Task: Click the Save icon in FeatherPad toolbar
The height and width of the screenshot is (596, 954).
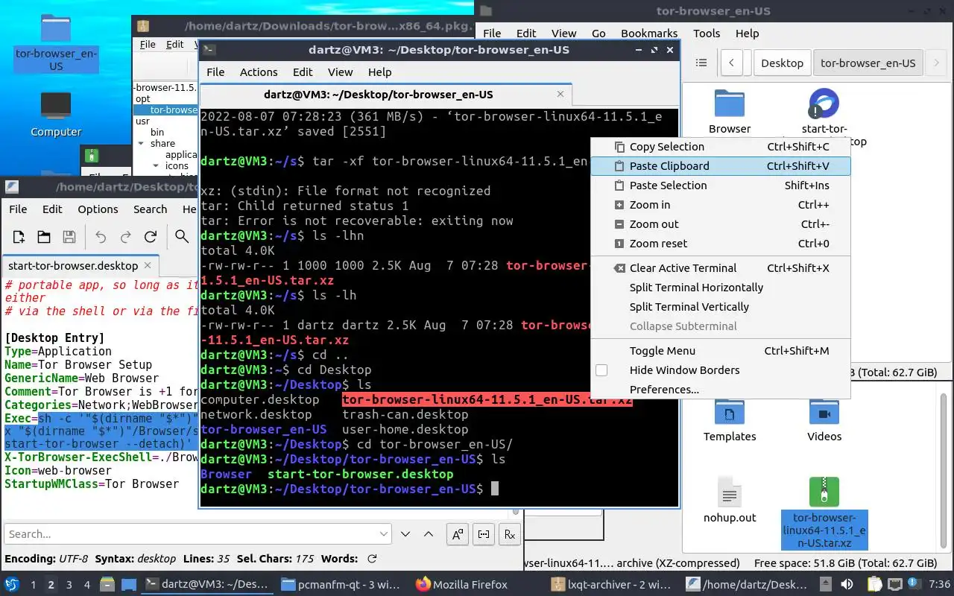Action: [x=69, y=237]
